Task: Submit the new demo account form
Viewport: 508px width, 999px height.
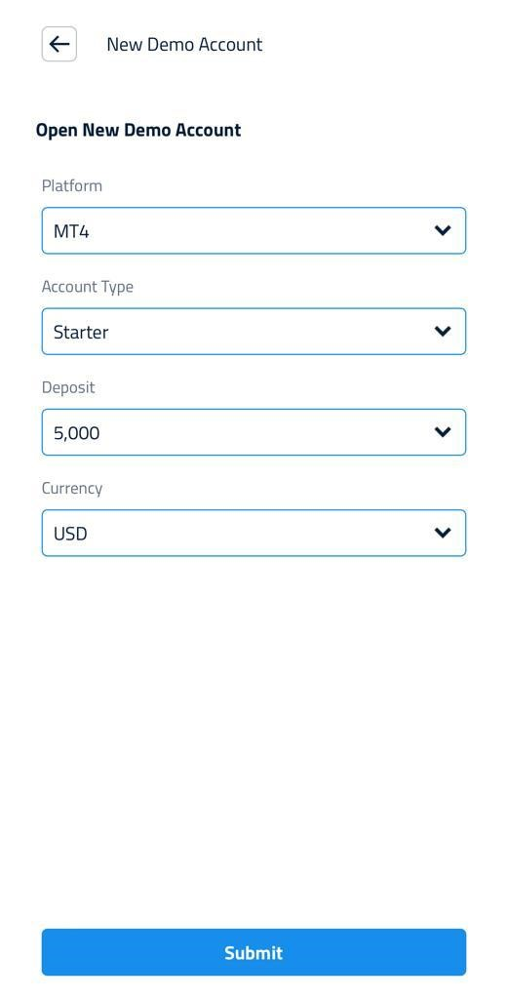Action: (x=254, y=952)
